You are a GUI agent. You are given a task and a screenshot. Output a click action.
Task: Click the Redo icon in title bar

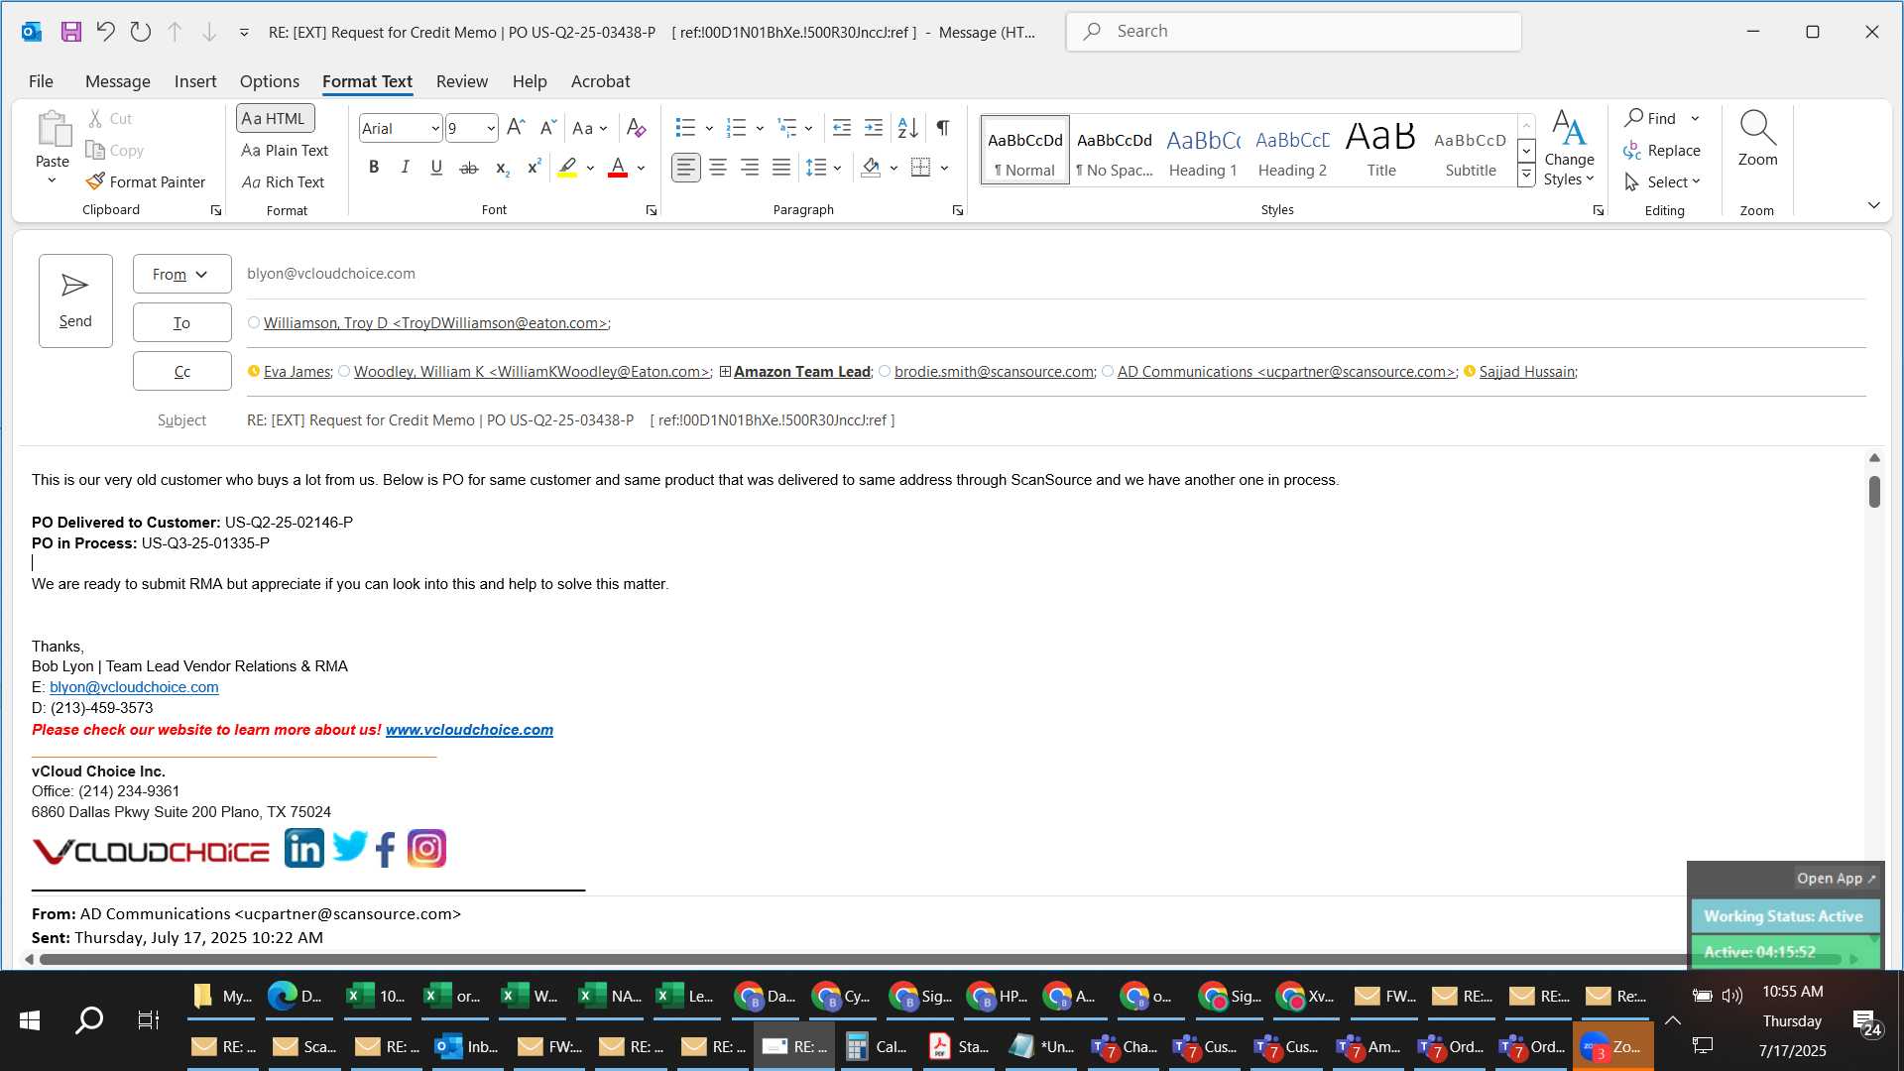pos(140,32)
